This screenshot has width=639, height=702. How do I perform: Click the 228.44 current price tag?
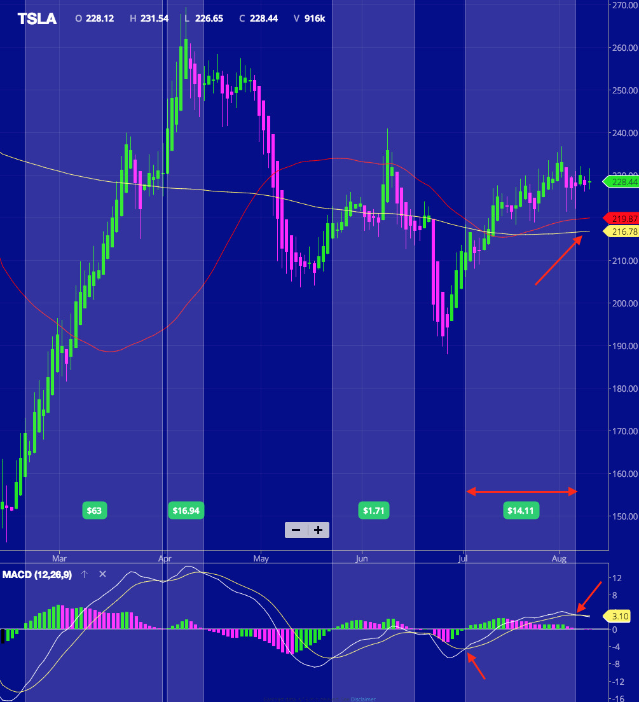[621, 182]
